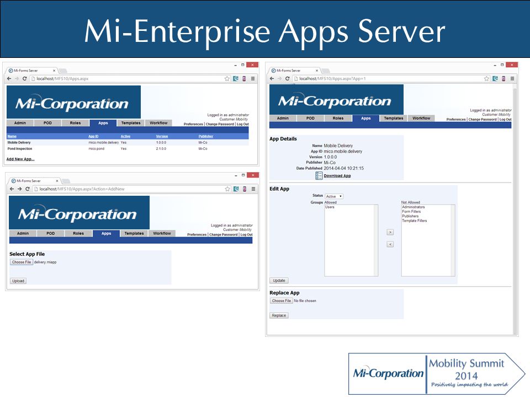Open Templates tab in AddNew window
This screenshot has height=397, width=530.
134,233
